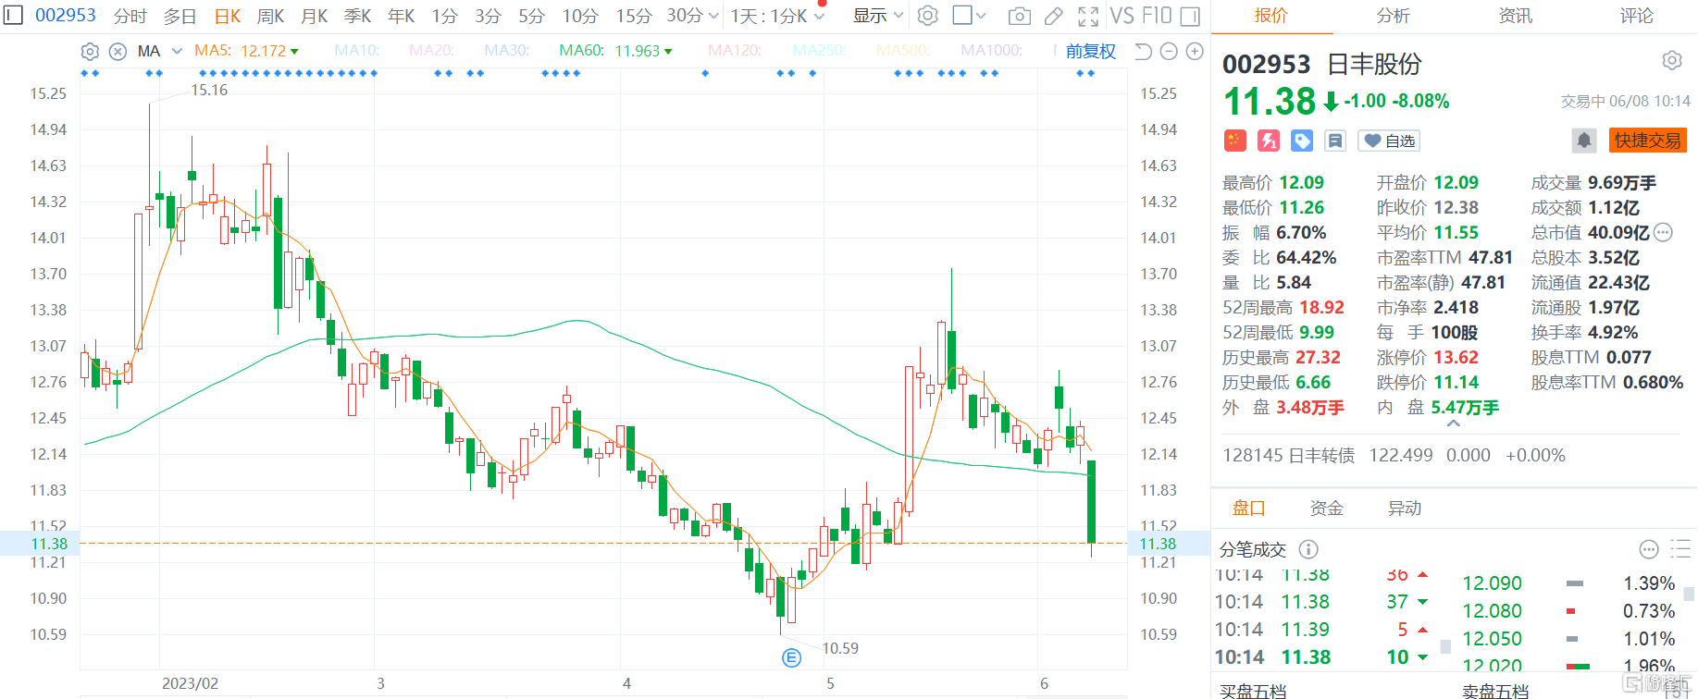This screenshot has width=1698, height=699.
Task: Select the pencil drawing tool icon
Action: [x=1053, y=16]
